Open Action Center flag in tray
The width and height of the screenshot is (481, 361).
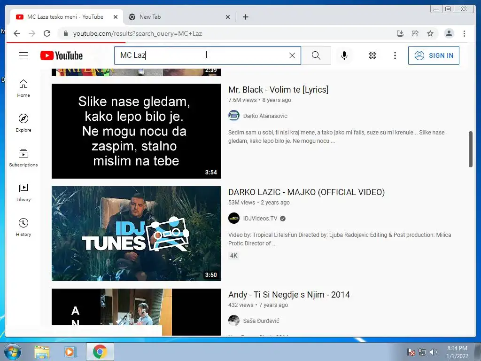click(x=411, y=352)
